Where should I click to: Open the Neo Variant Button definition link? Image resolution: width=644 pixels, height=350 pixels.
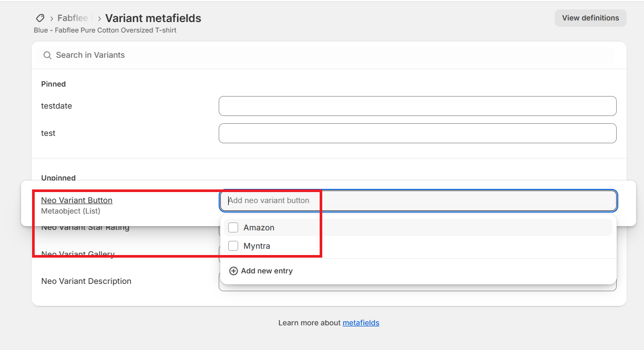(x=77, y=200)
